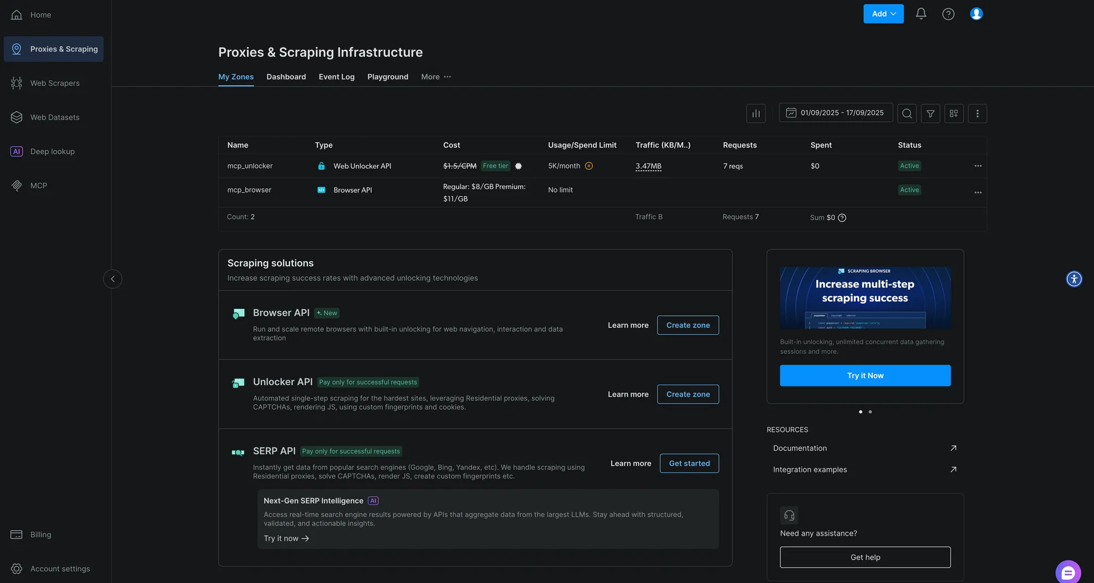Viewport: 1094px width, 583px height.
Task: Open the Playground tab
Action: [387, 76]
